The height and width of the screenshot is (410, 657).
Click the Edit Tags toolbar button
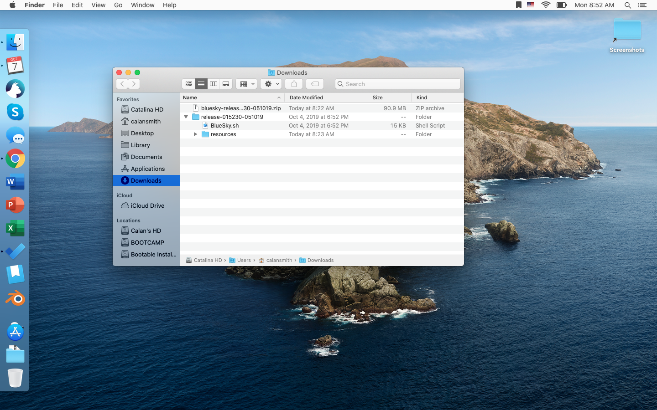315,84
